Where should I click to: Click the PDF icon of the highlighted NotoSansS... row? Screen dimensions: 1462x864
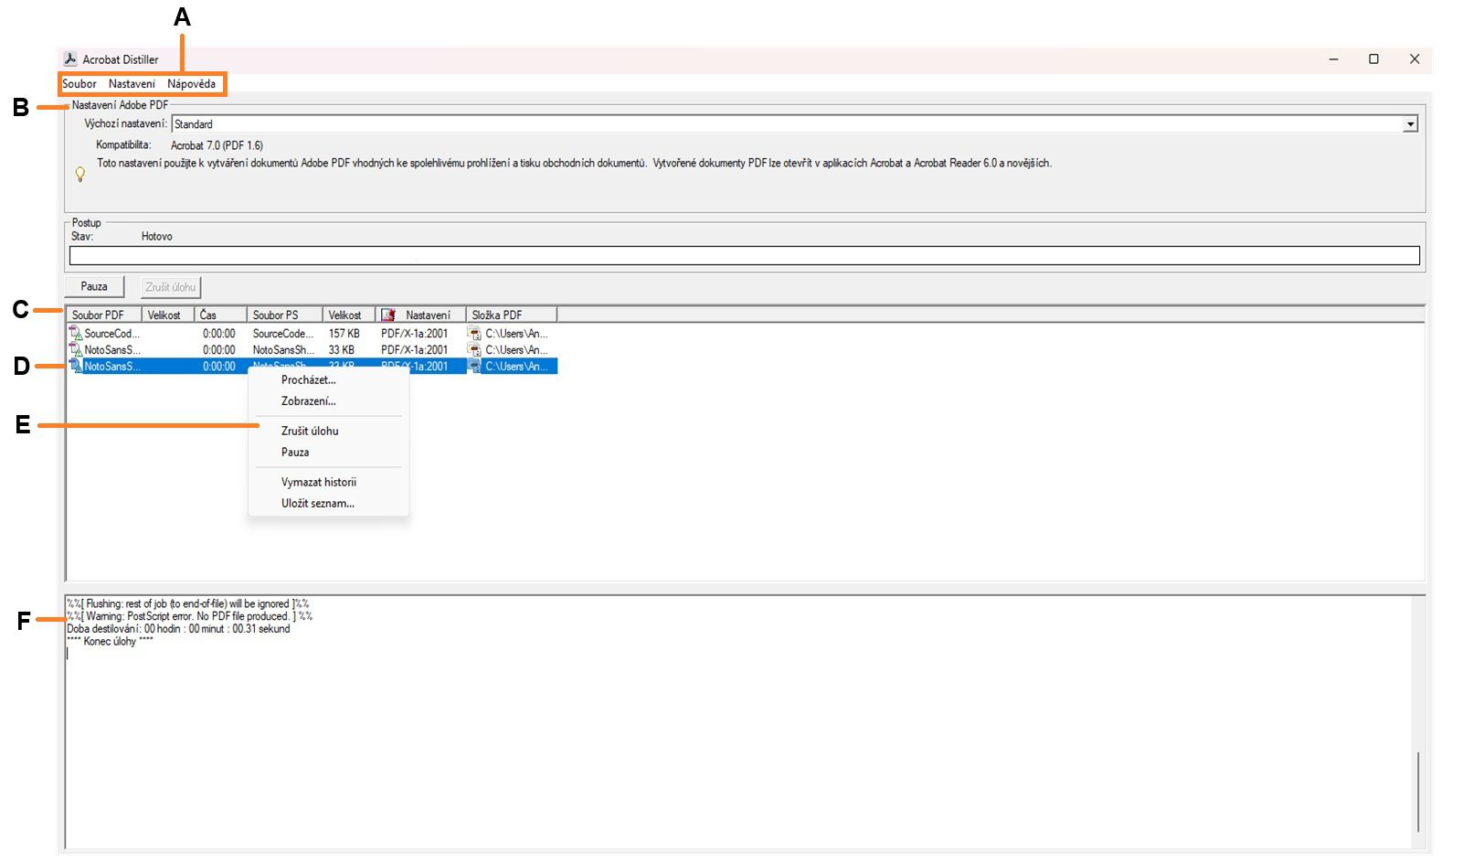[76, 367]
